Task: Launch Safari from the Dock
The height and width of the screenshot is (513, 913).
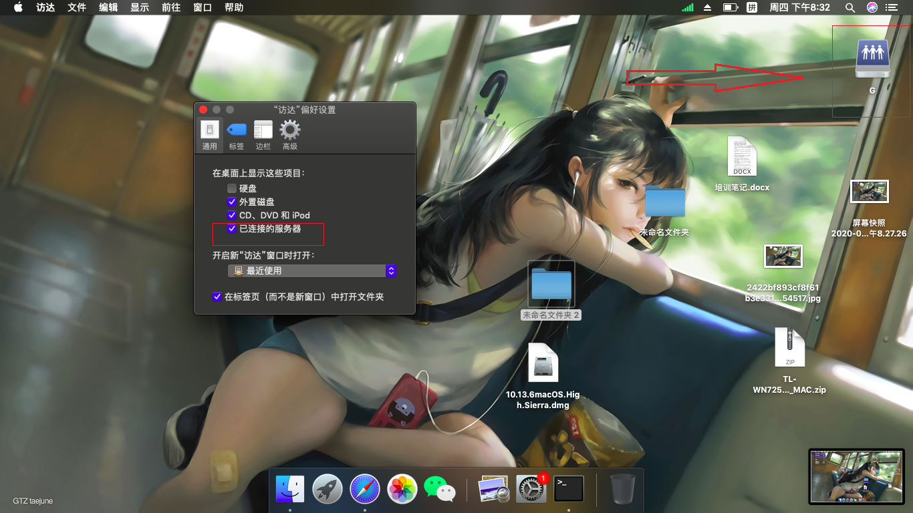Action: pos(365,489)
